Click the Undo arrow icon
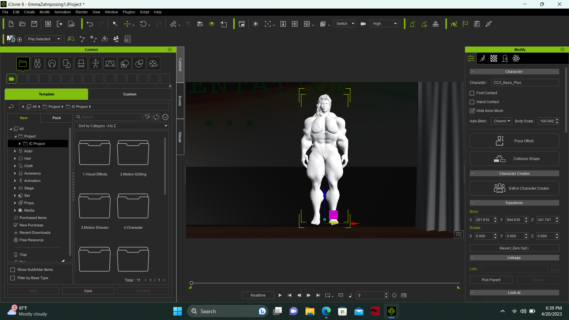 [x=90, y=24]
